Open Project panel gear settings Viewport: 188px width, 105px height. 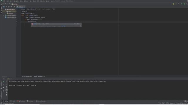pos(15,7)
